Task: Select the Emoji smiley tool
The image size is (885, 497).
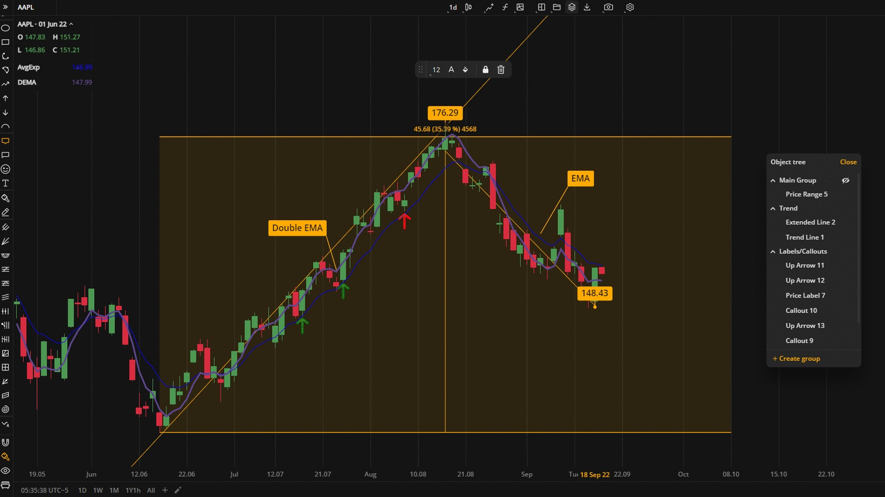Action: (5, 169)
